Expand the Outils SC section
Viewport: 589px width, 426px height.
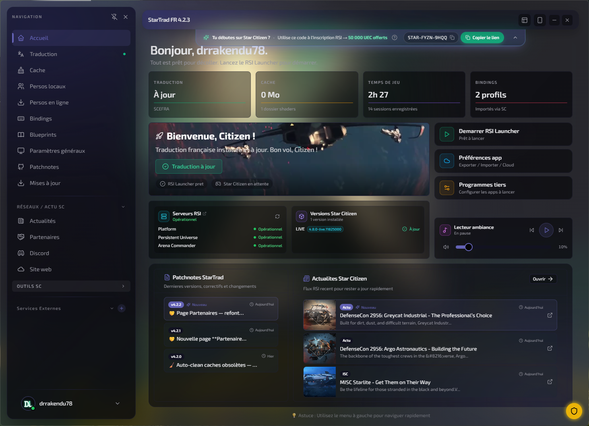[x=71, y=286]
